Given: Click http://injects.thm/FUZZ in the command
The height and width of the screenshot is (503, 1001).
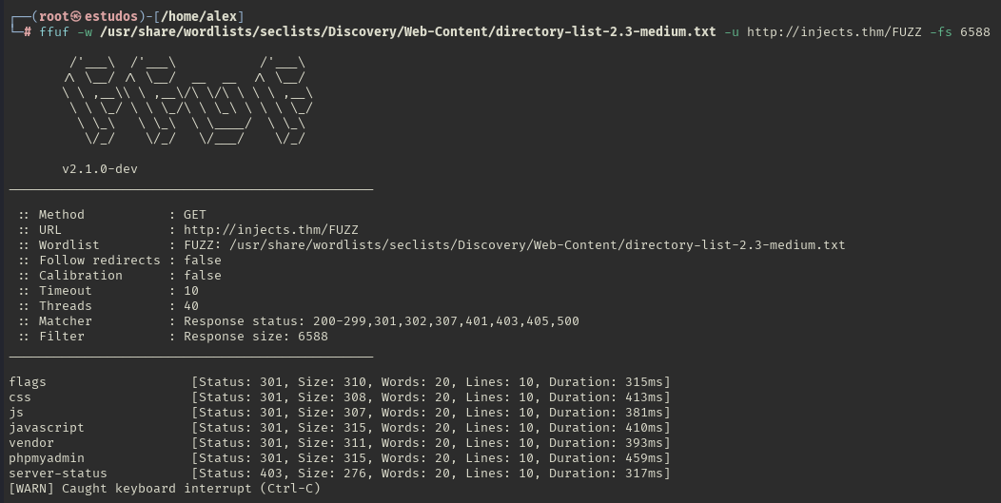Looking at the screenshot, I should 834,32.
